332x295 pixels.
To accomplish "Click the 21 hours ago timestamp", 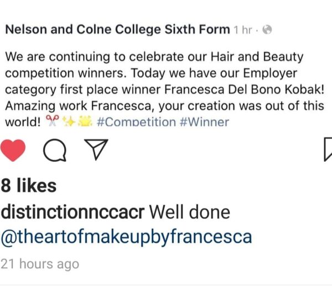I will (x=40, y=264).
